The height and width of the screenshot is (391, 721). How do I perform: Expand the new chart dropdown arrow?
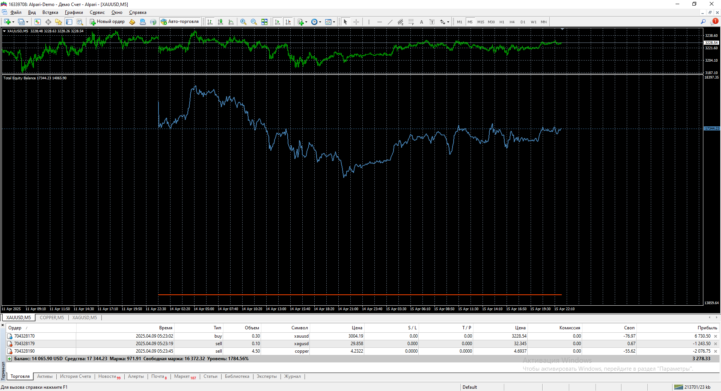point(13,22)
